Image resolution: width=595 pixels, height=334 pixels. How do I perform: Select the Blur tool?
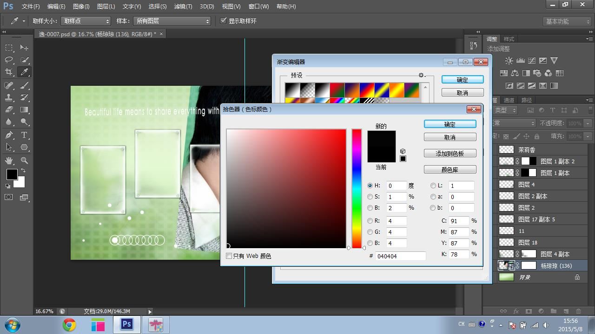click(x=9, y=122)
